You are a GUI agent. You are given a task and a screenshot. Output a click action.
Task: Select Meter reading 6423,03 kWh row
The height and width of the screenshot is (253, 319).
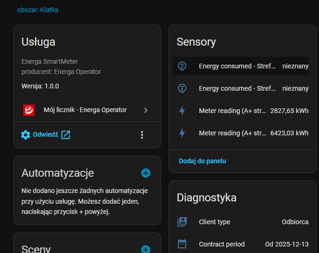pyautogui.click(x=242, y=133)
